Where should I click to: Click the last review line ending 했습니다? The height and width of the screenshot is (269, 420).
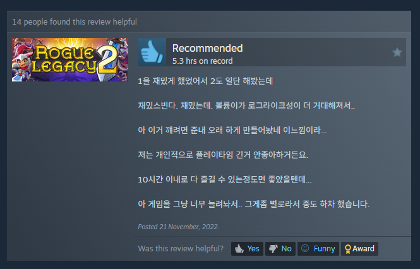254,204
